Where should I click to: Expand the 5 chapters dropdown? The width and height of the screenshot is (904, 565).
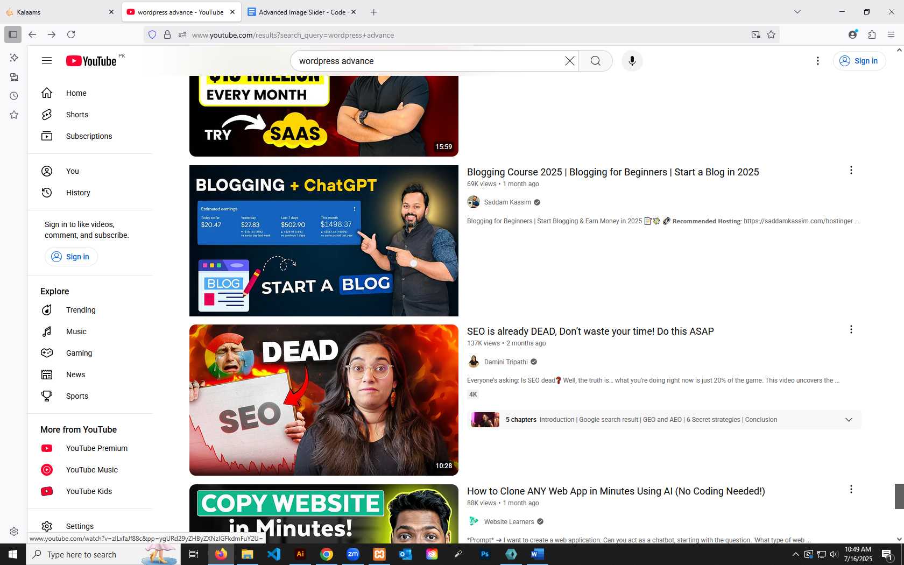(849, 420)
